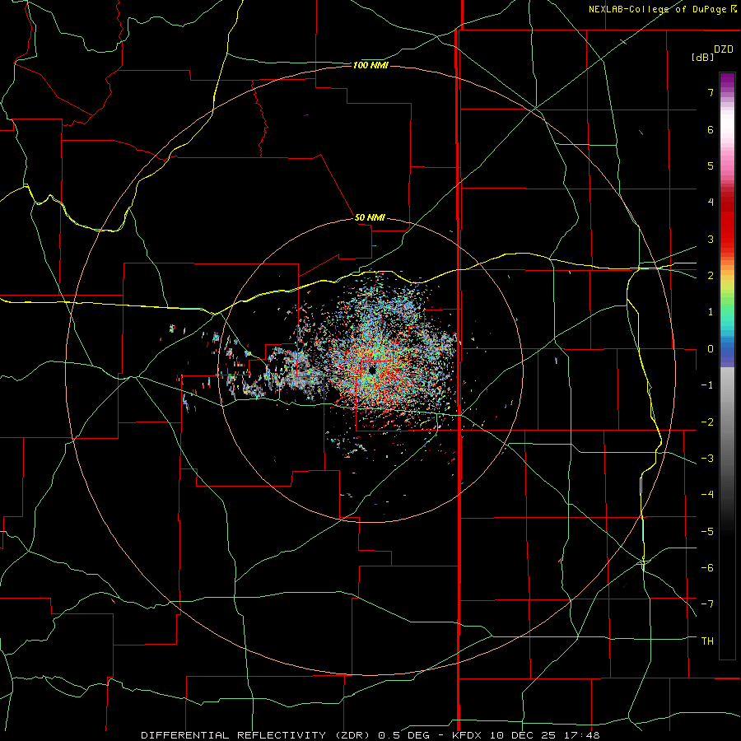Click the 100 NMI range ring label
The height and width of the screenshot is (741, 741).
(x=370, y=65)
